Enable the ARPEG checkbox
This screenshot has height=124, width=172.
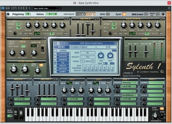(x=55, y=50)
